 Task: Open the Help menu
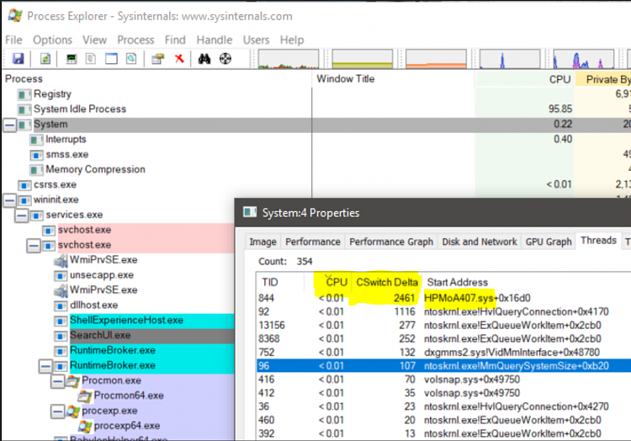tap(292, 40)
